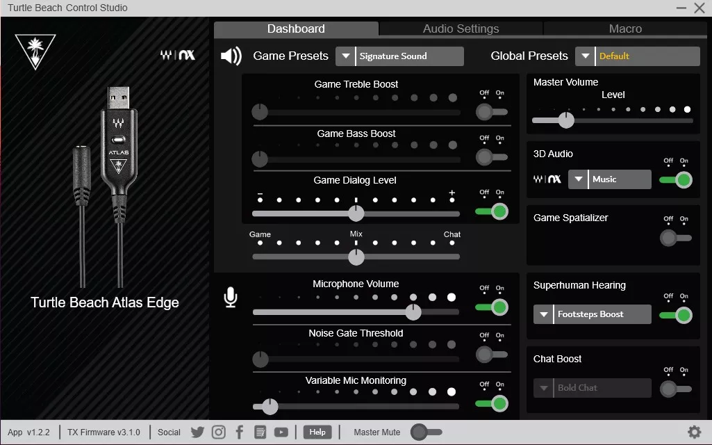Open Game Presets dropdown arrow
Viewport: 712px width, 445px height.
[x=345, y=56]
